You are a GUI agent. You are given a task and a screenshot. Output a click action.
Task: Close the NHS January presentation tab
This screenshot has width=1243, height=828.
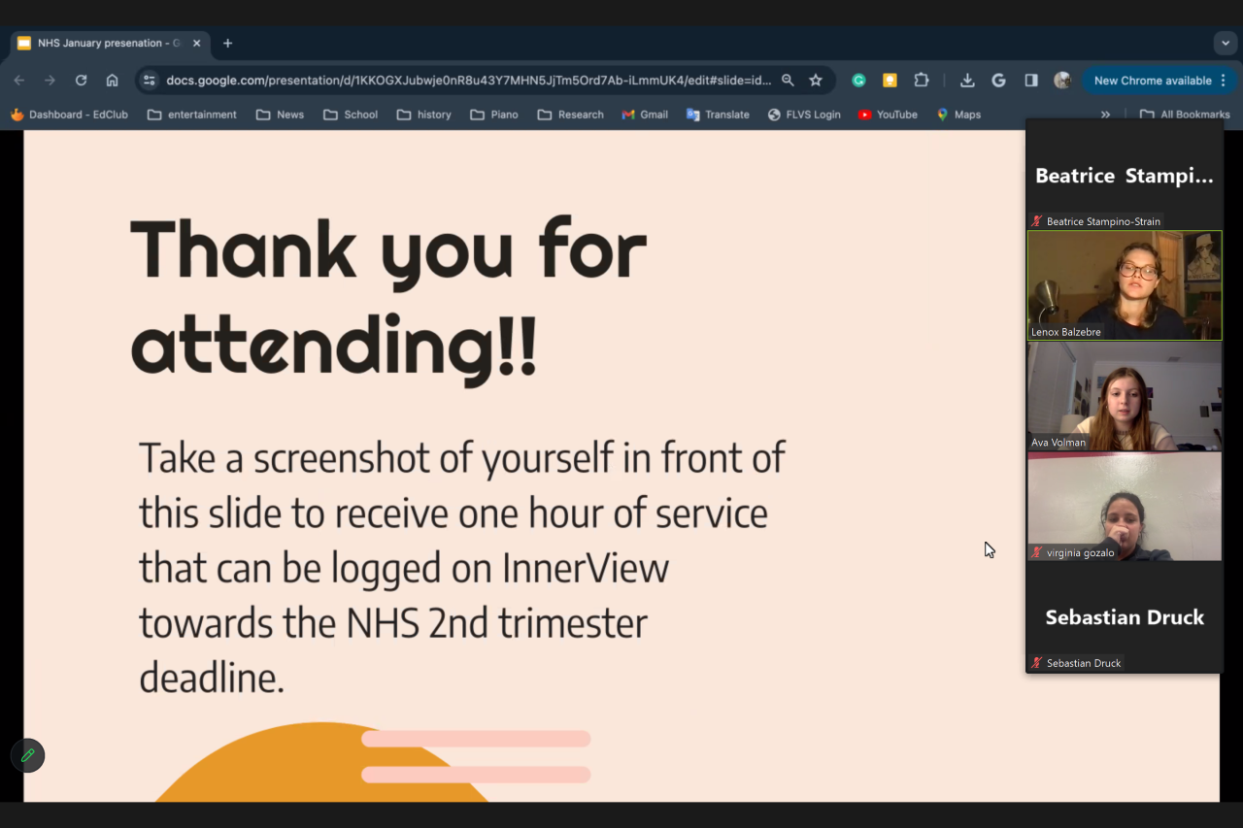[x=197, y=44]
